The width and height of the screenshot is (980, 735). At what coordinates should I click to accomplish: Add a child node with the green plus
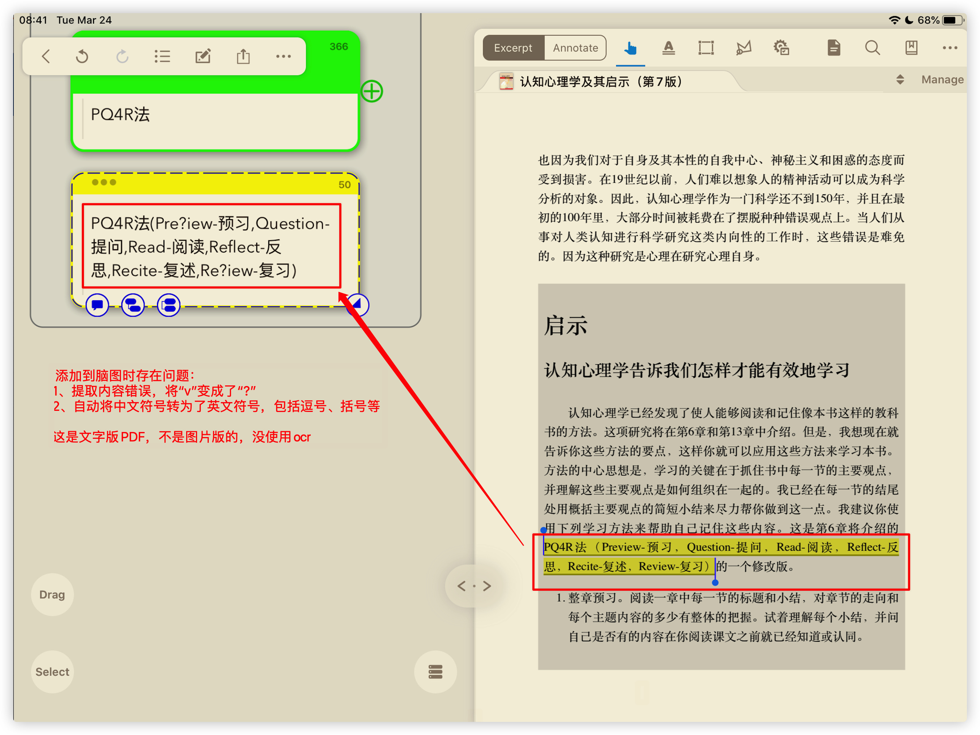(x=372, y=91)
